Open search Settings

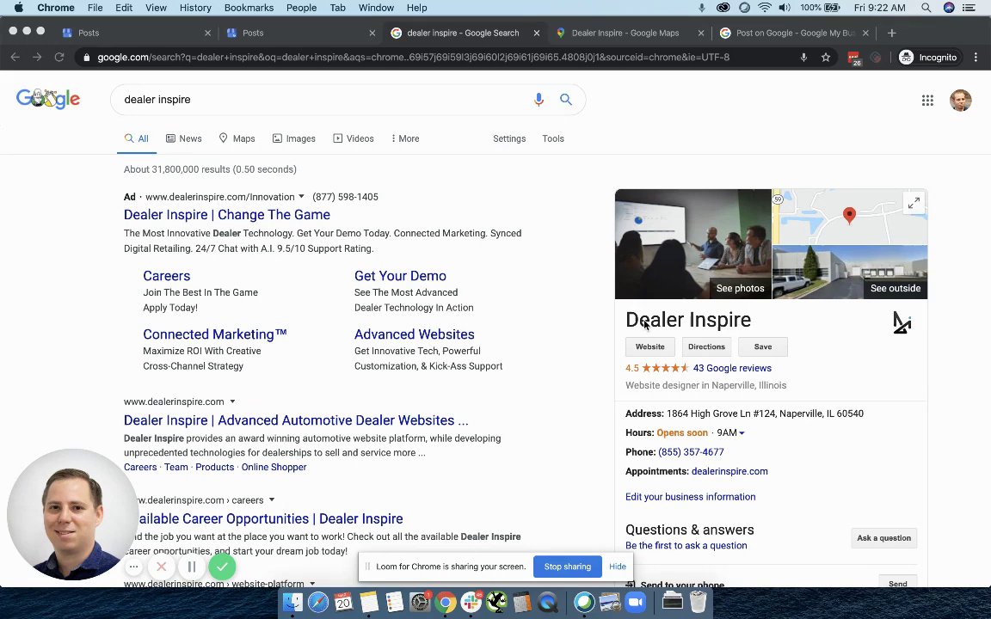(509, 138)
